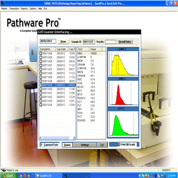Image resolution: width=178 pixels, height=178 pixels.
Task: Toggle the Captured Data checkbox
Action: (x=42, y=145)
